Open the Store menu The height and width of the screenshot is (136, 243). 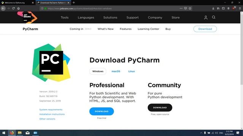point(175,17)
